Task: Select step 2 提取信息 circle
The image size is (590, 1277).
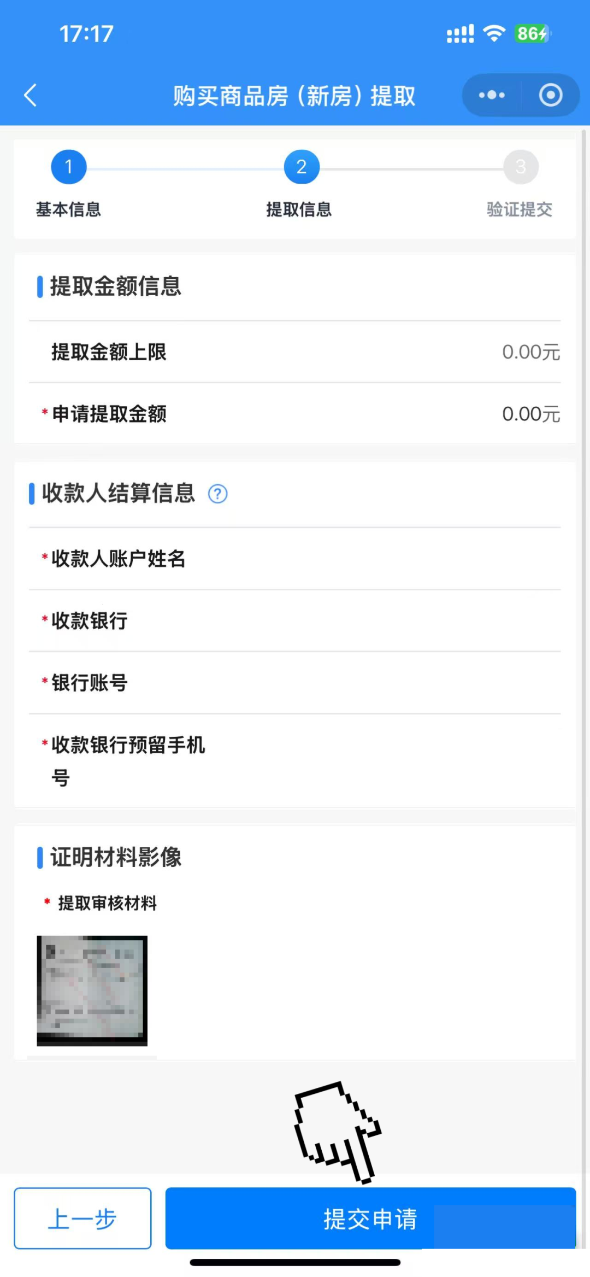Action: click(x=302, y=167)
